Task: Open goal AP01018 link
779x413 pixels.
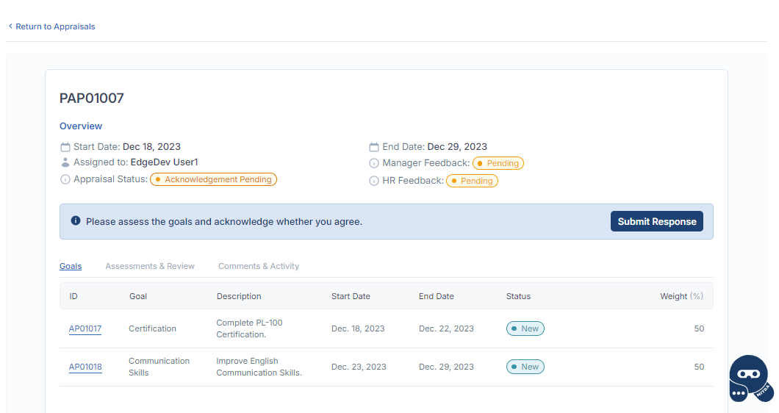Action: (x=85, y=367)
